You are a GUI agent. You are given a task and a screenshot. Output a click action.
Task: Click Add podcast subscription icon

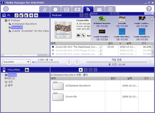click(21, 15)
